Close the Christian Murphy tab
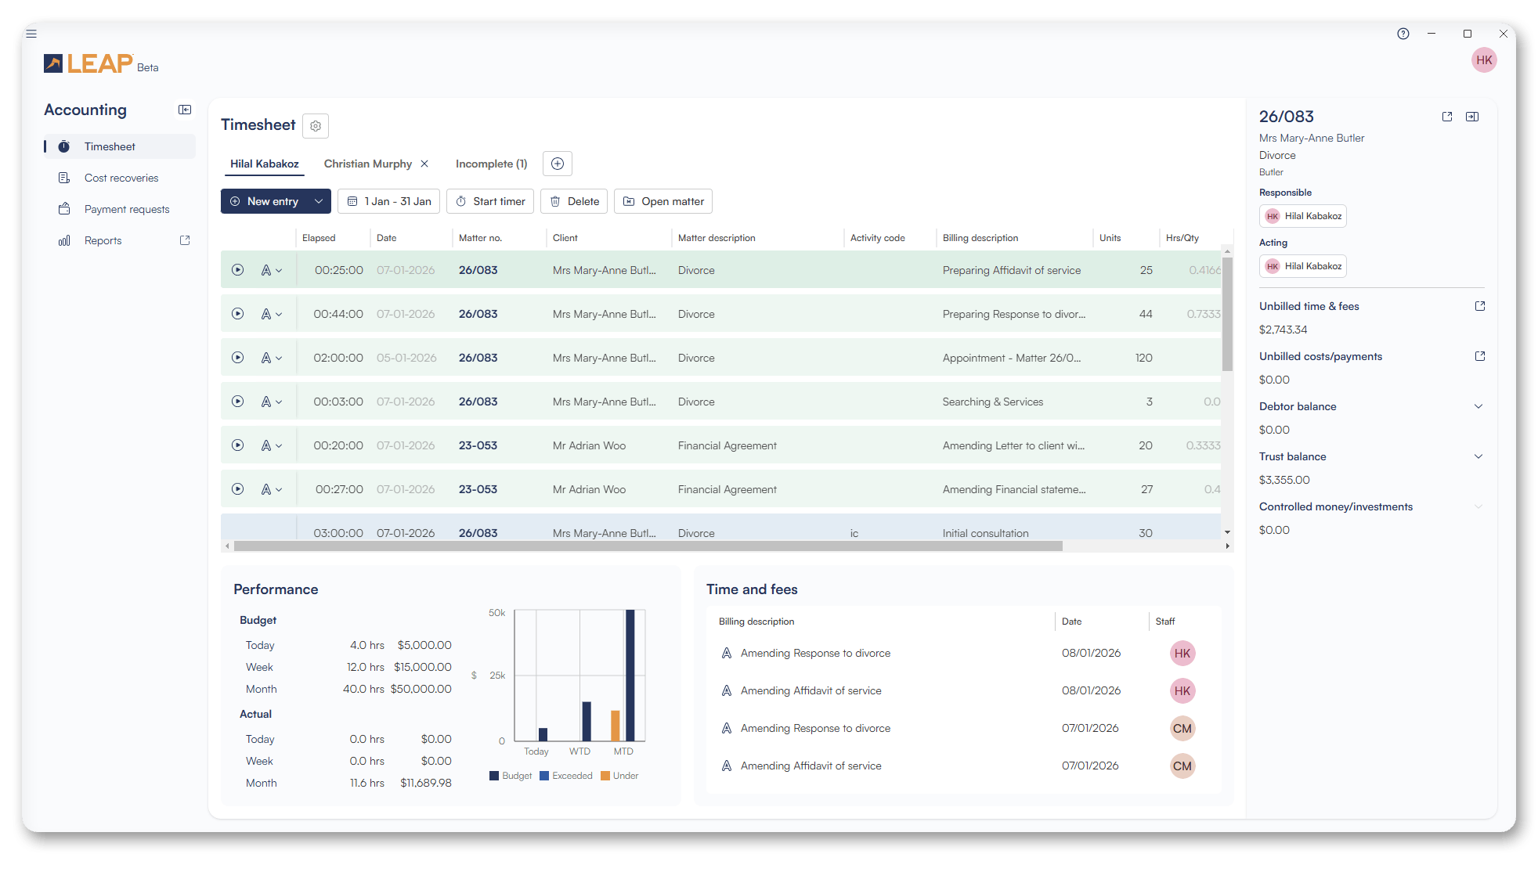This screenshot has width=1538, height=872. coord(424,164)
